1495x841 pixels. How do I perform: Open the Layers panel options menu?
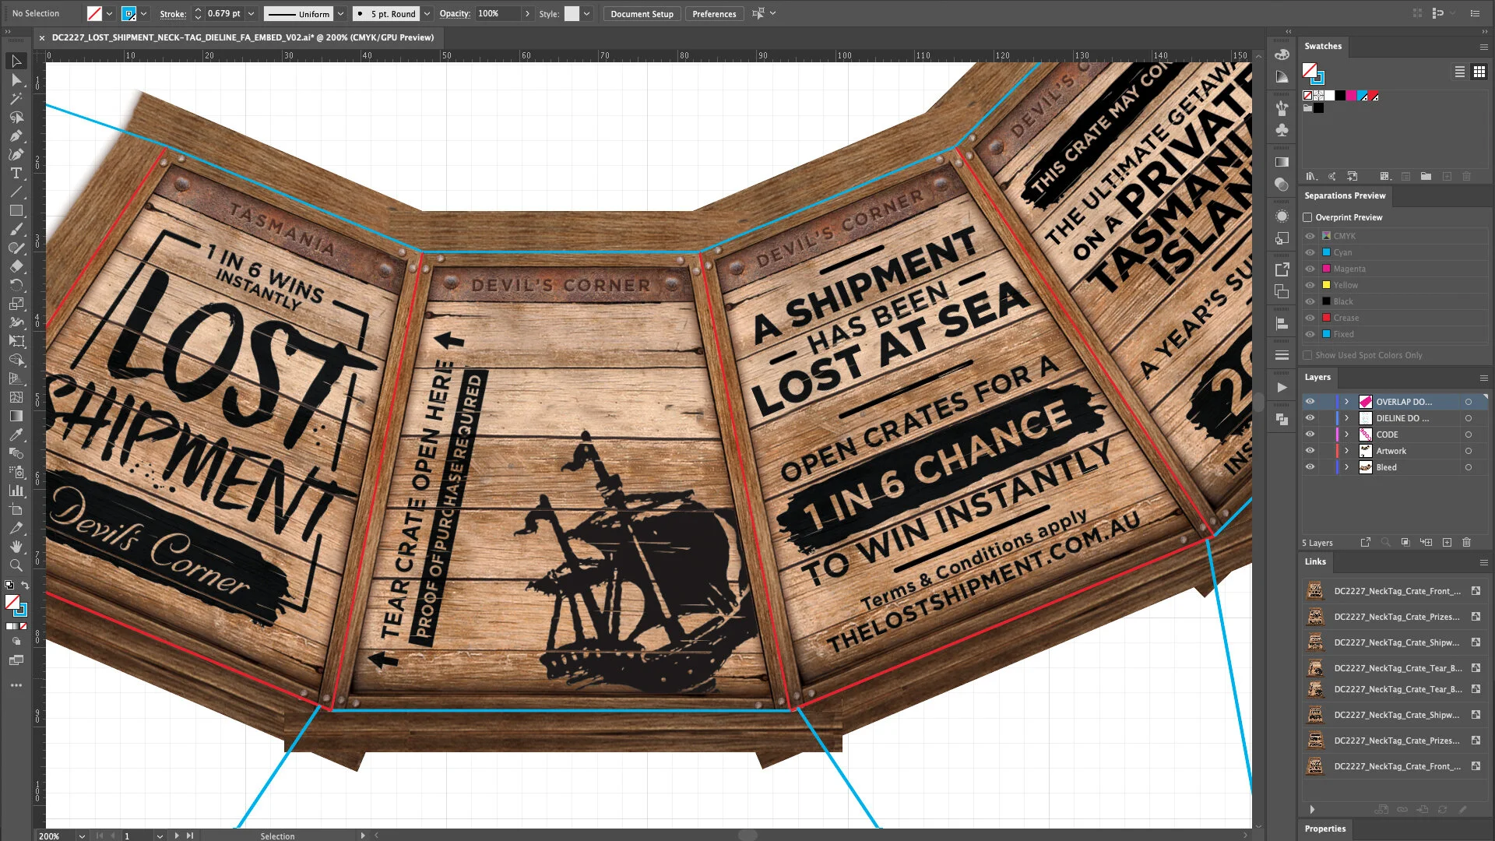point(1483,378)
